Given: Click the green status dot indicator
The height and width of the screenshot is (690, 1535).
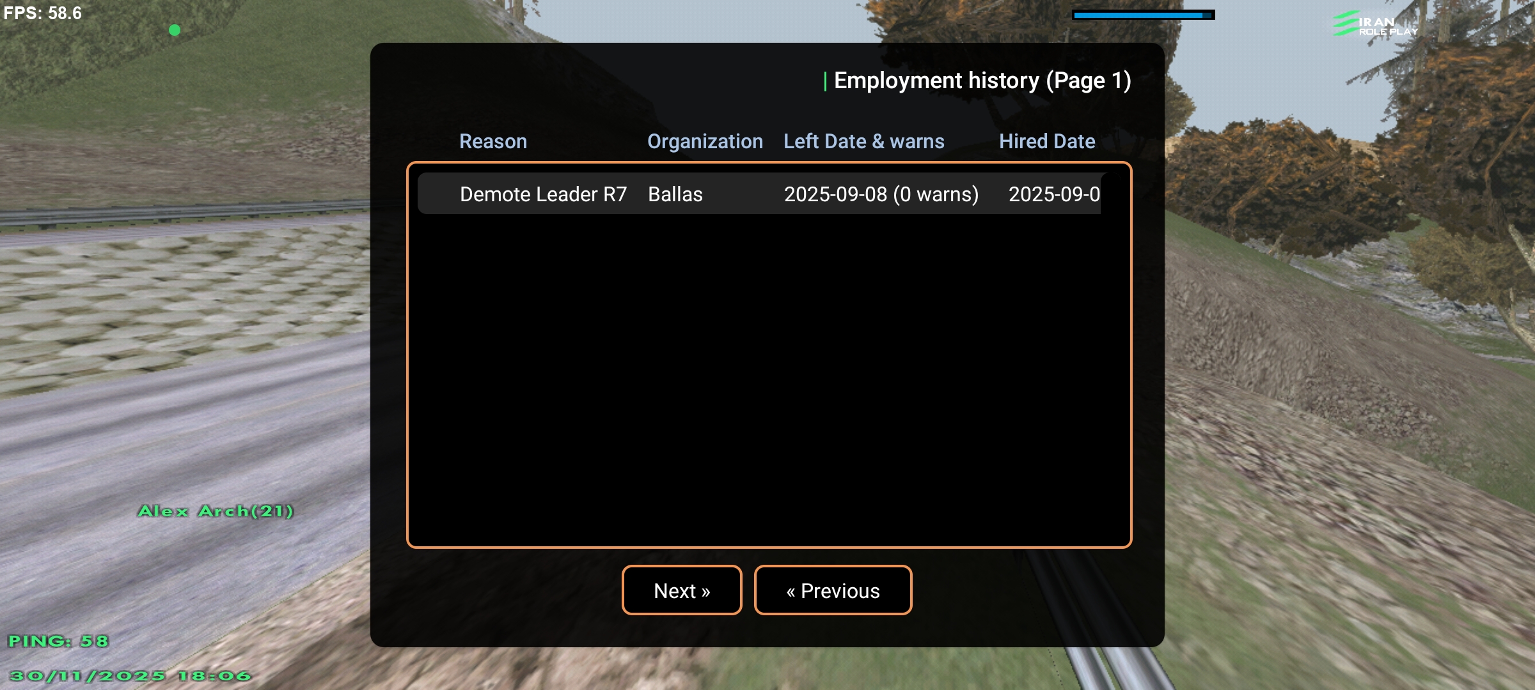Looking at the screenshot, I should pyautogui.click(x=174, y=30).
